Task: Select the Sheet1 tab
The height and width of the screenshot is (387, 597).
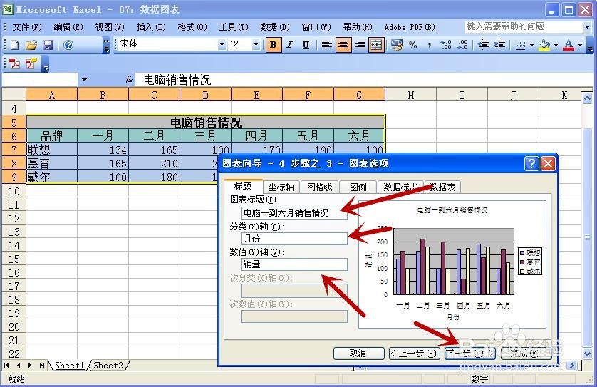Action: coord(69,366)
